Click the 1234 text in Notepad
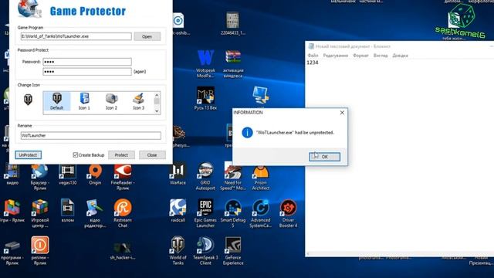Screen dimensions: 494x278 point(312,63)
